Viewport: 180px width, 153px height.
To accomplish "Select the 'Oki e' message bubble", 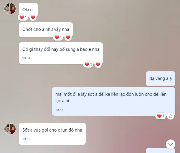I will click(28, 10).
